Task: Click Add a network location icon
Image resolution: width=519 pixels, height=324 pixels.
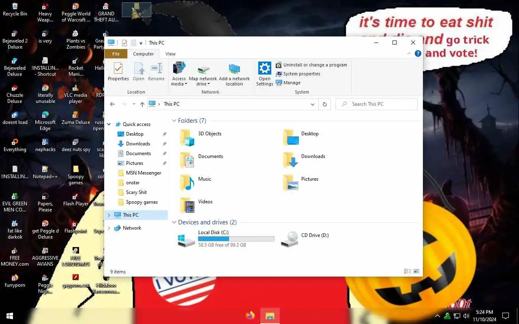Action: pyautogui.click(x=234, y=74)
